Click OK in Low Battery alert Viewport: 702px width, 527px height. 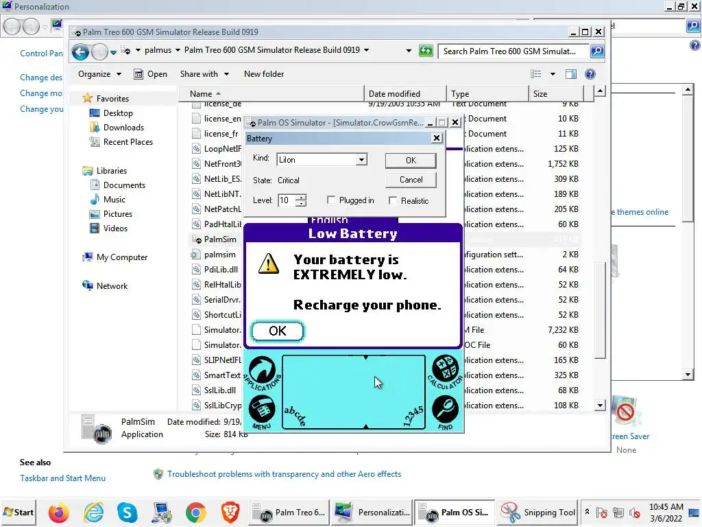tap(278, 331)
